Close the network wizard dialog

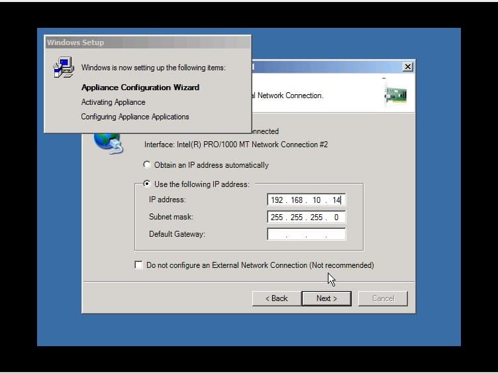click(407, 67)
